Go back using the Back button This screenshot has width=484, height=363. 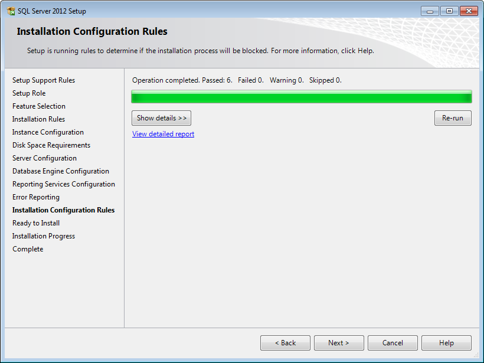pos(285,343)
